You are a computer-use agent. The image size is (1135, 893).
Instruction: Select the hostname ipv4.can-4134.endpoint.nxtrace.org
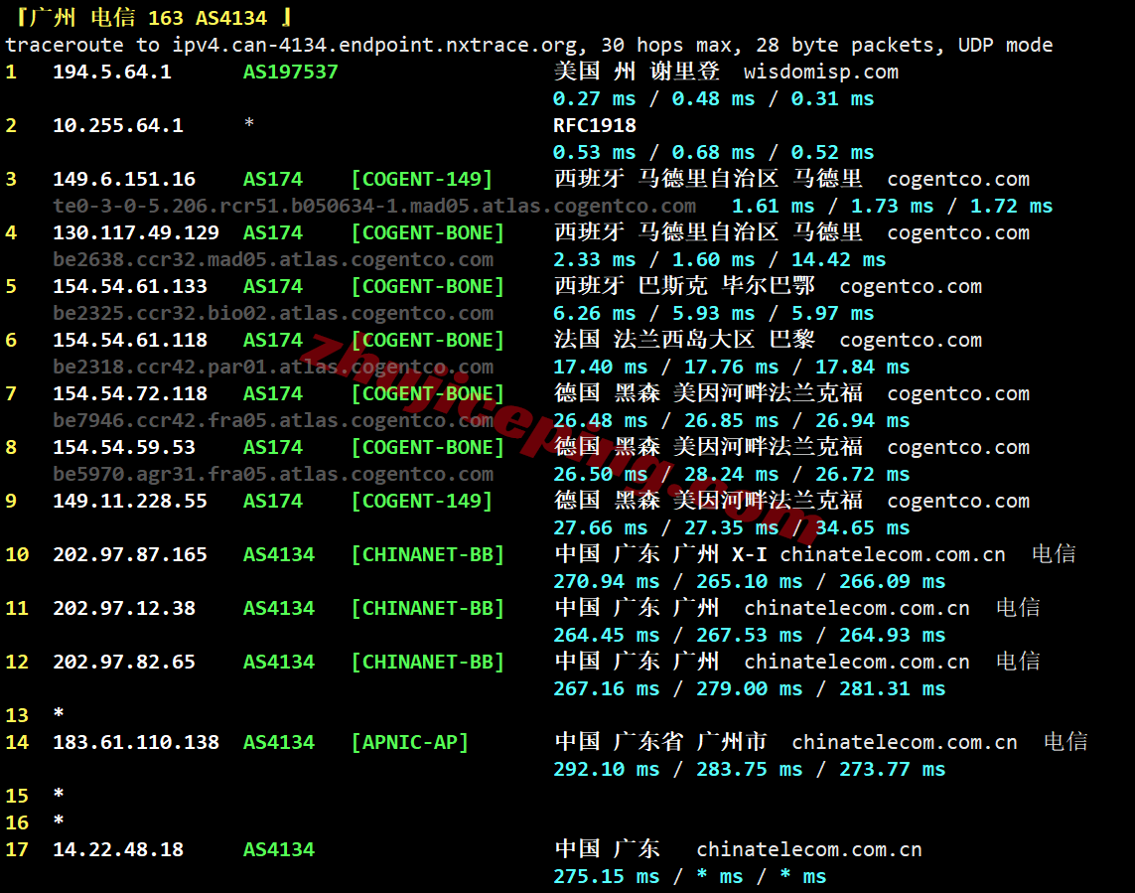(375, 45)
